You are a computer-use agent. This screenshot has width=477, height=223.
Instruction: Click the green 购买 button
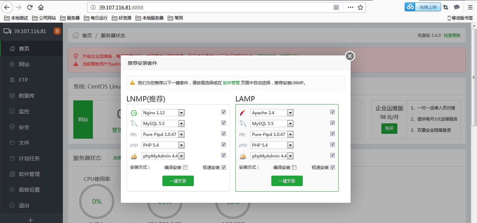[x=389, y=129]
